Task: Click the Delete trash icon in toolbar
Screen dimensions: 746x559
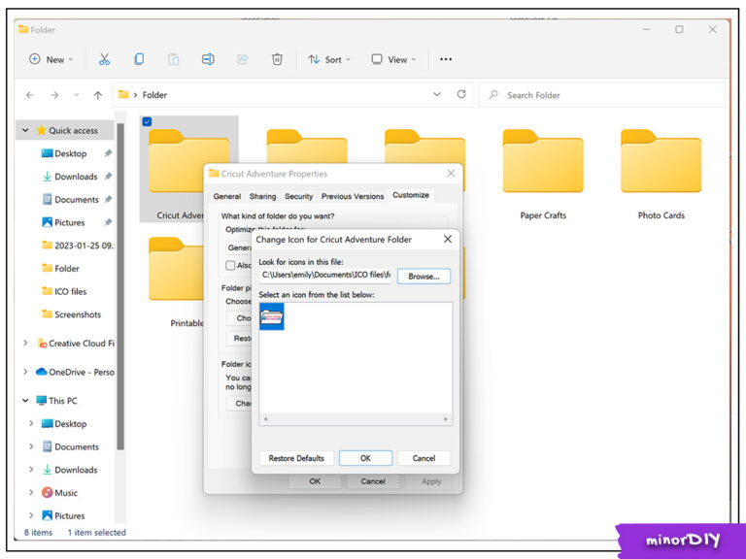Action: point(277,59)
